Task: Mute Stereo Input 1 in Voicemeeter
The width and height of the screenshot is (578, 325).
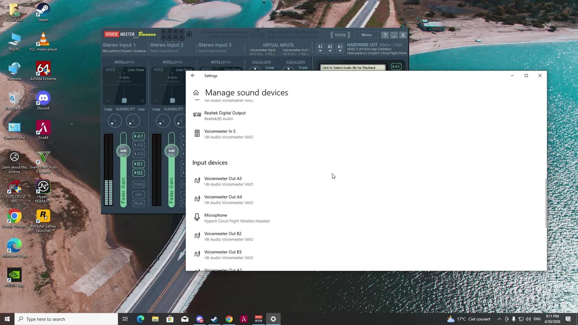Action: tap(138, 204)
